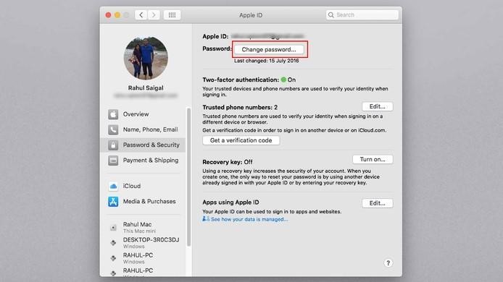Click the lock icon beside Password & Security

click(113, 145)
